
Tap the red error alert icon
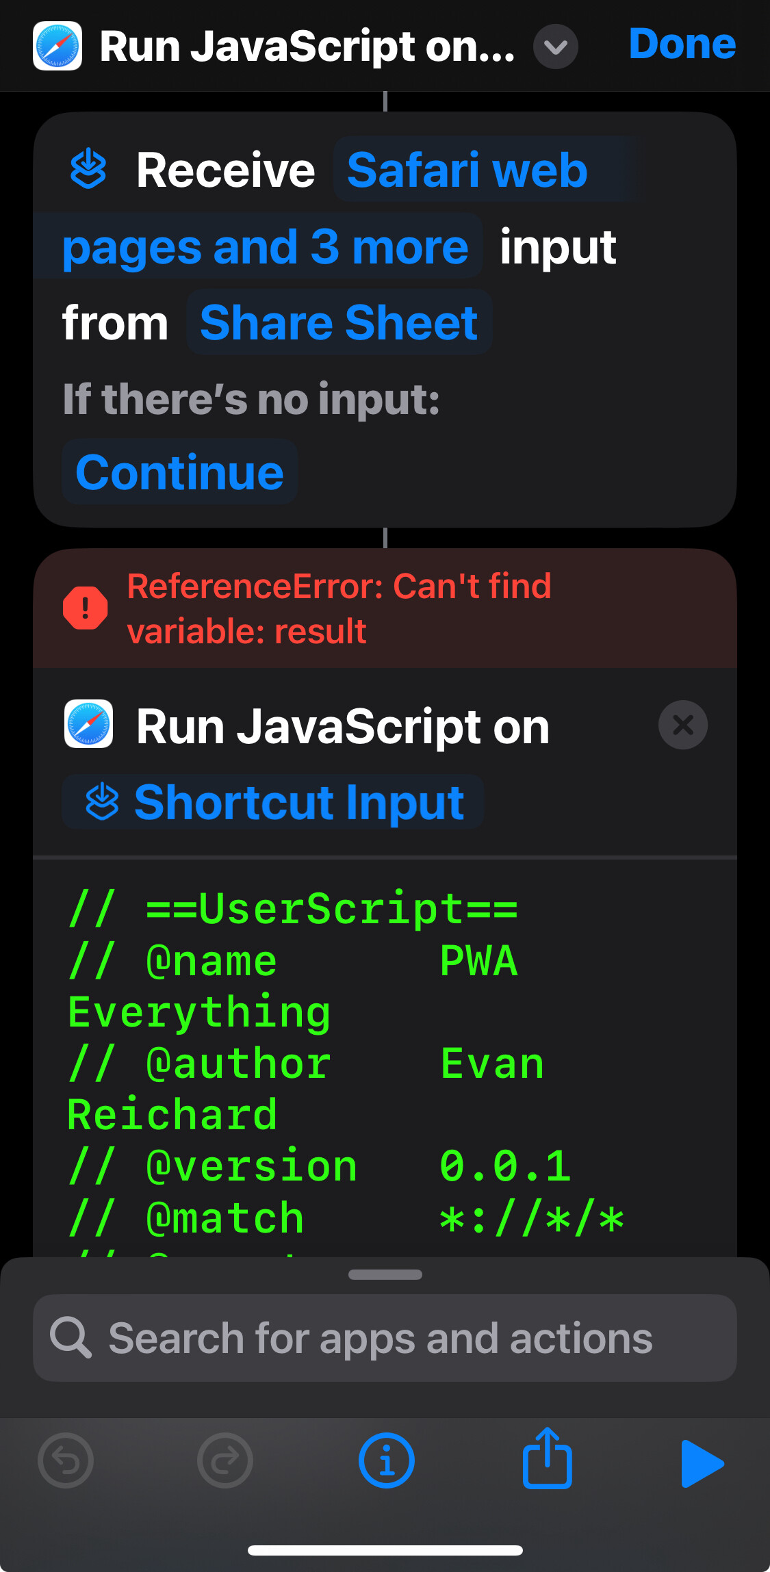[x=85, y=608]
